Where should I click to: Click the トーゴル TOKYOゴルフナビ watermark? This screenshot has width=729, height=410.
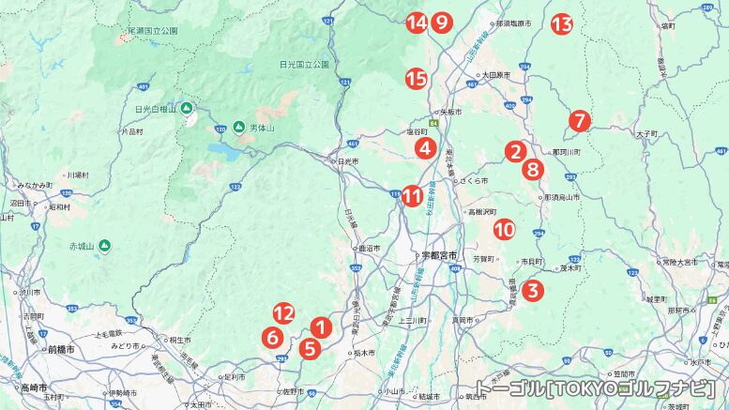pos(596,388)
